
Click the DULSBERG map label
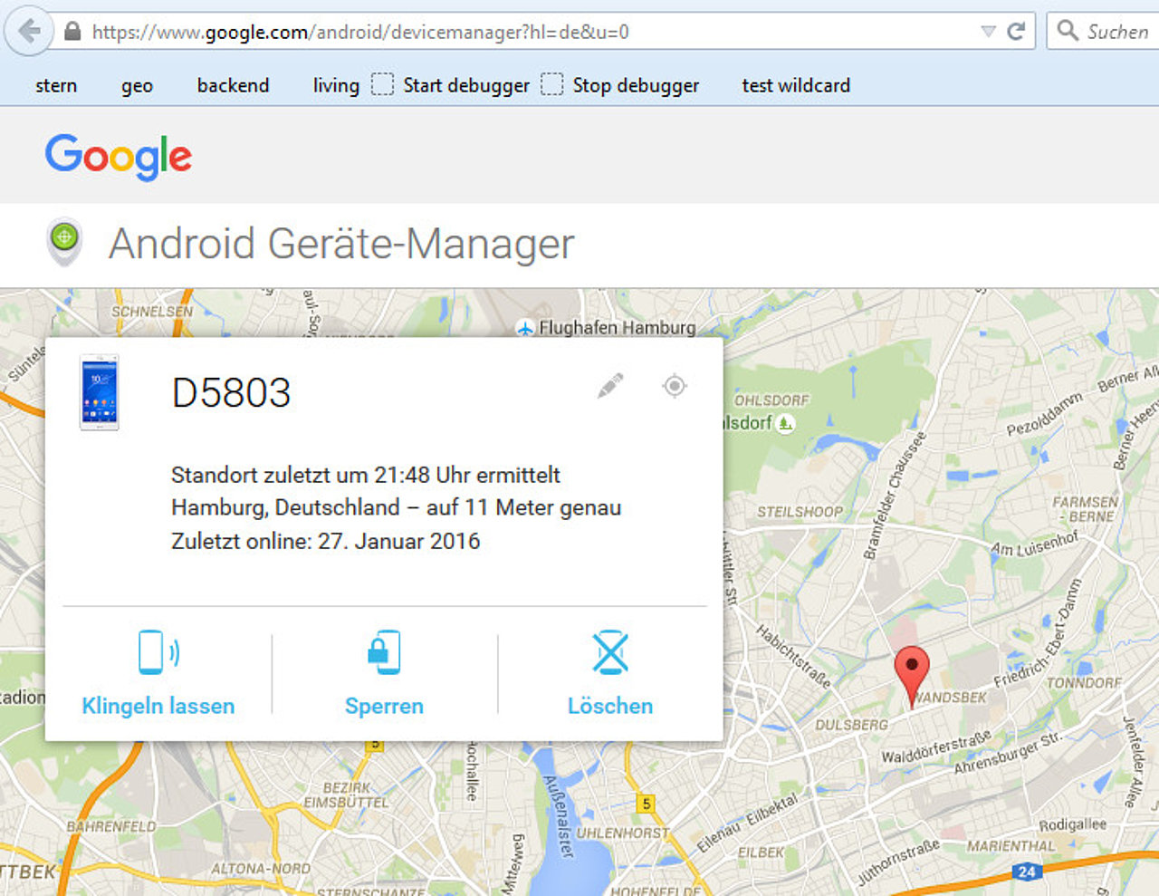pyautogui.click(x=851, y=725)
